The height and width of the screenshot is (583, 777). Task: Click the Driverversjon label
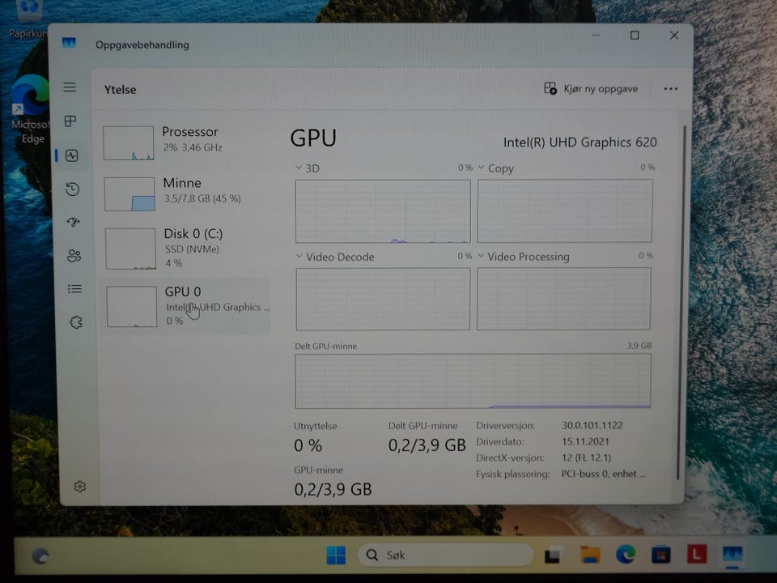click(x=505, y=425)
